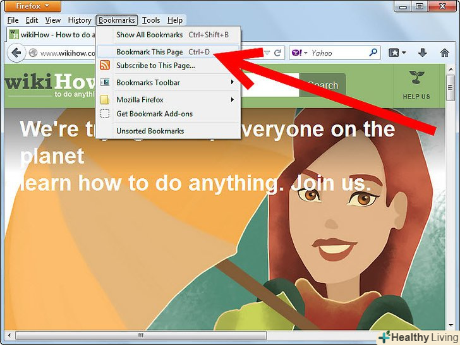The width and height of the screenshot is (460, 345).
Task: Open the Help menu
Action: pos(175,20)
